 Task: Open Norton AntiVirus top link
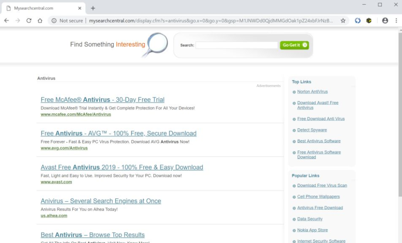(313, 92)
